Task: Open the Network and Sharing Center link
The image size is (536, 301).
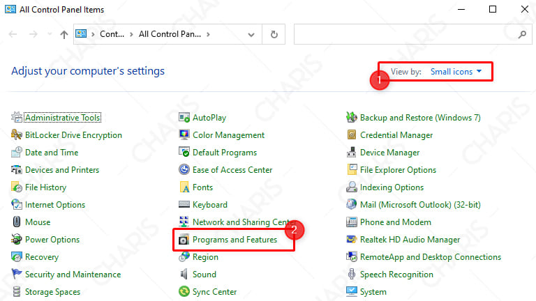Action: [244, 222]
